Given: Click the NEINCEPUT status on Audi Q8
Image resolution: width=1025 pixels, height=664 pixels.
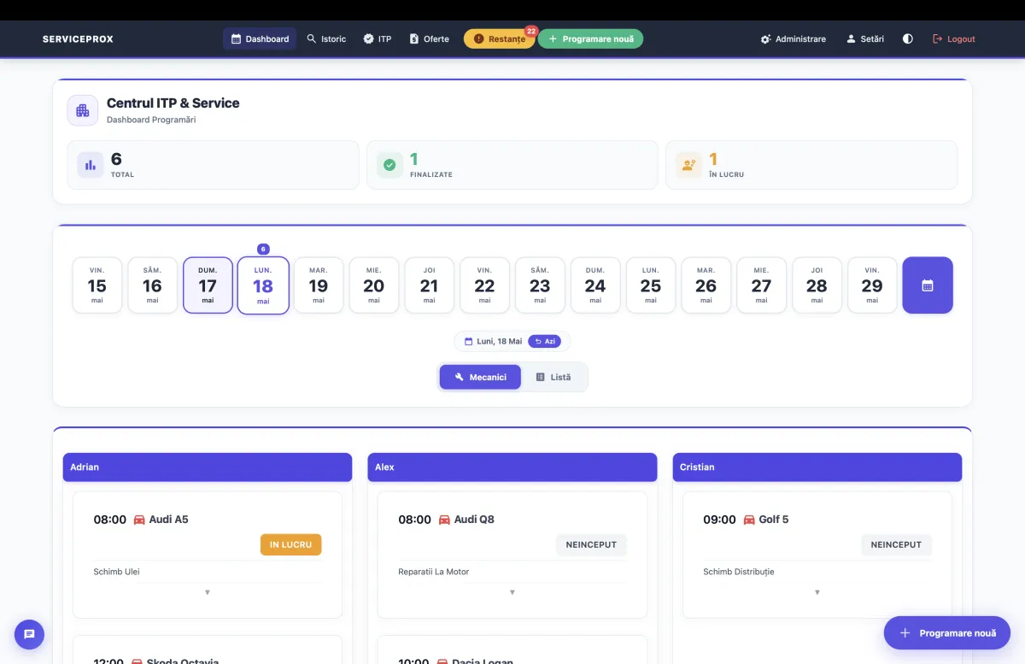Looking at the screenshot, I should (591, 544).
